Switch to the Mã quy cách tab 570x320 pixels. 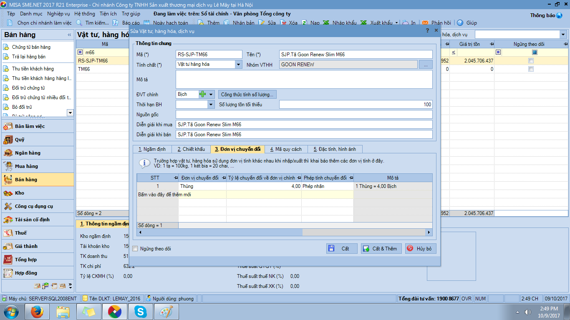coord(286,149)
